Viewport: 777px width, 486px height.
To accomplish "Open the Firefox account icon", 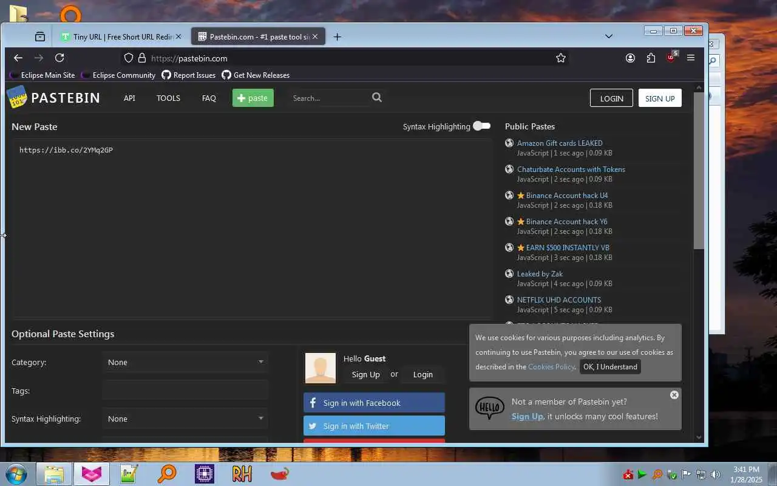I will coord(630,58).
